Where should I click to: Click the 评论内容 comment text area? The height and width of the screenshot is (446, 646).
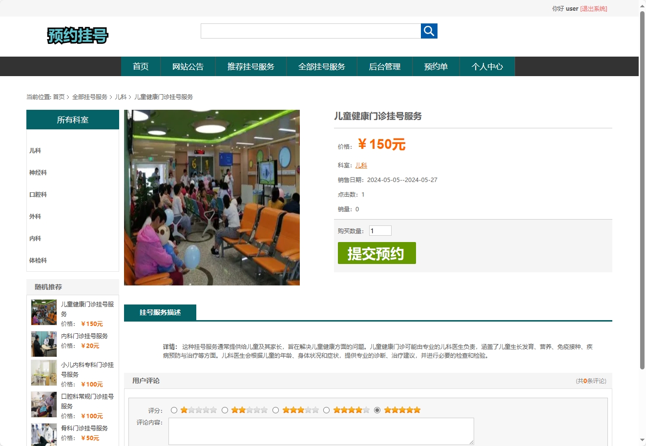(321, 431)
